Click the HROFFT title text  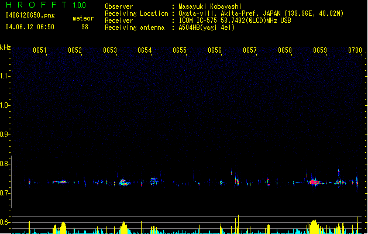[36, 5]
